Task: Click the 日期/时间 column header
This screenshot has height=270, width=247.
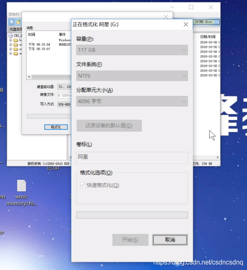Action: [208, 36]
